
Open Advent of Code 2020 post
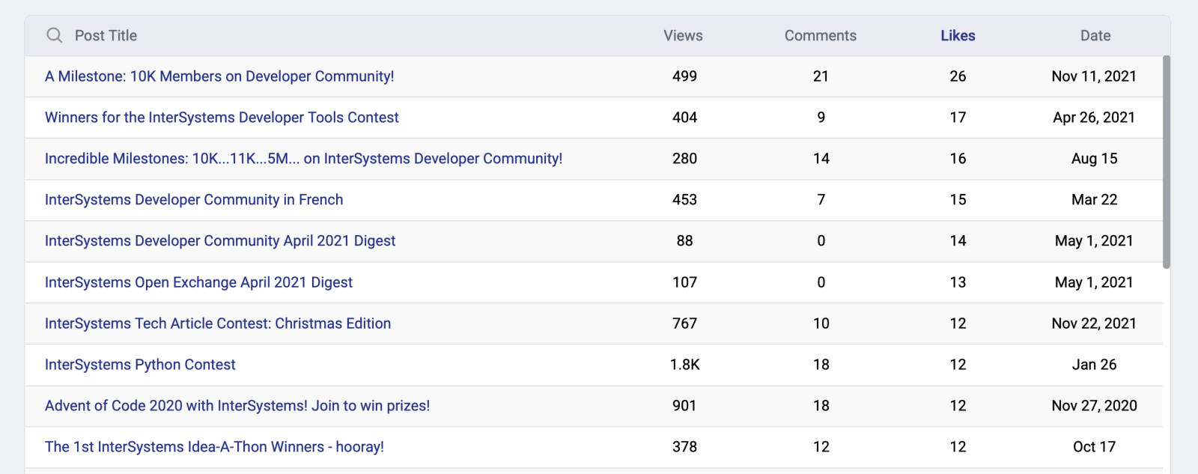(x=237, y=406)
